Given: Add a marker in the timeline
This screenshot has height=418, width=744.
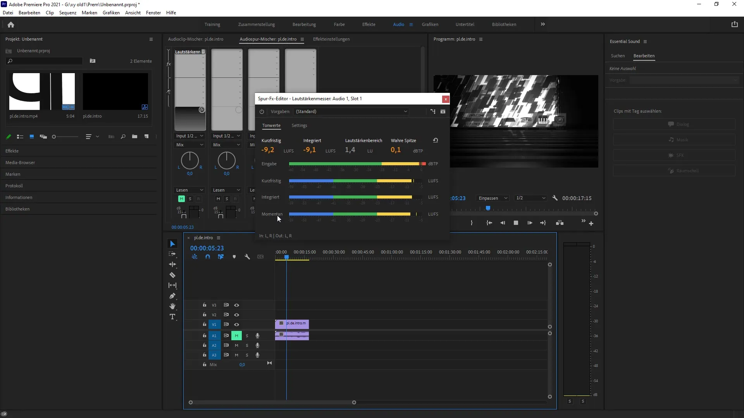Looking at the screenshot, I should [x=234, y=257].
